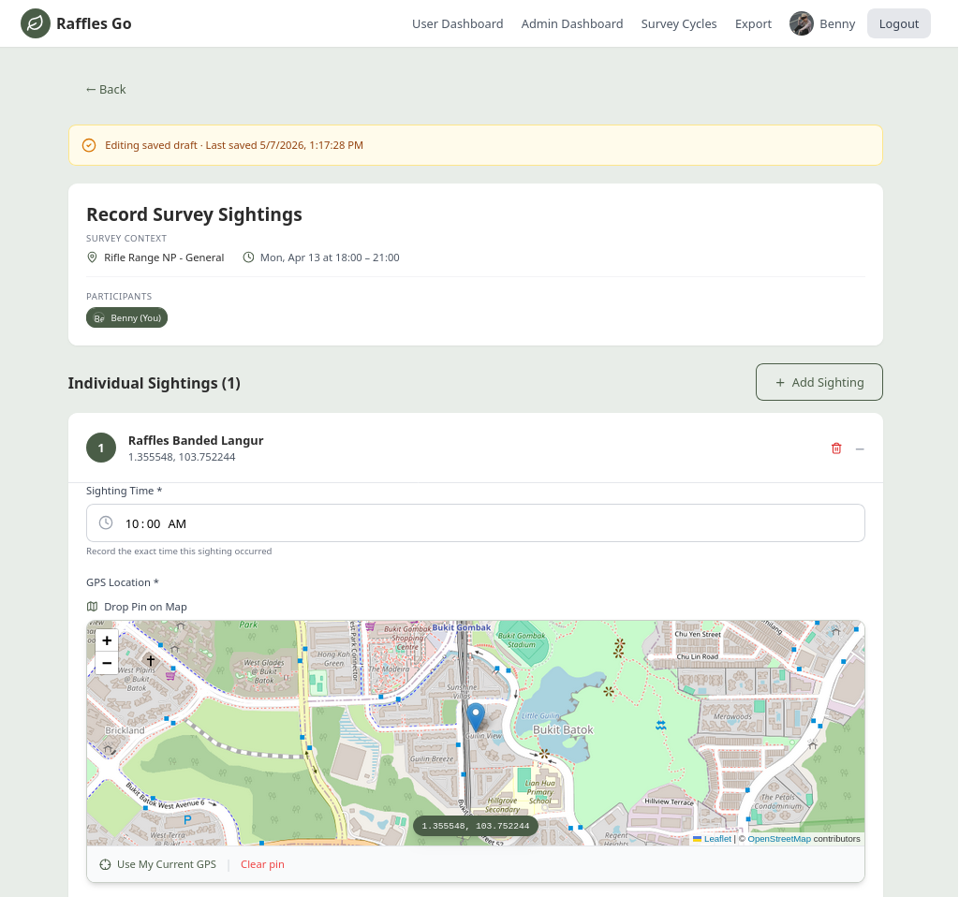Zoom out on the map
The width and height of the screenshot is (959, 897).
click(107, 663)
